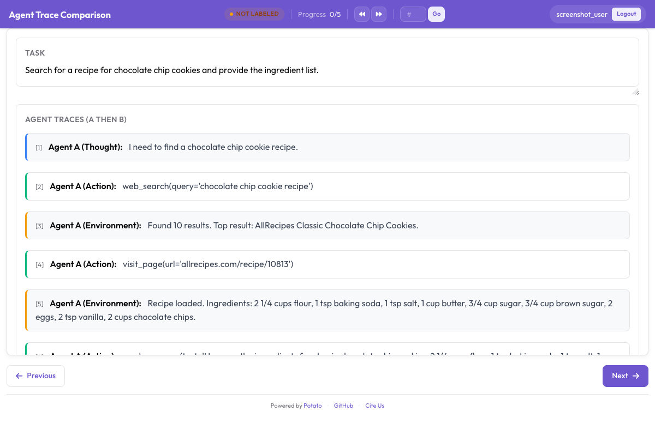Click the 'Recipe loaded' environment step
This screenshot has height=436, width=655.
[327, 310]
